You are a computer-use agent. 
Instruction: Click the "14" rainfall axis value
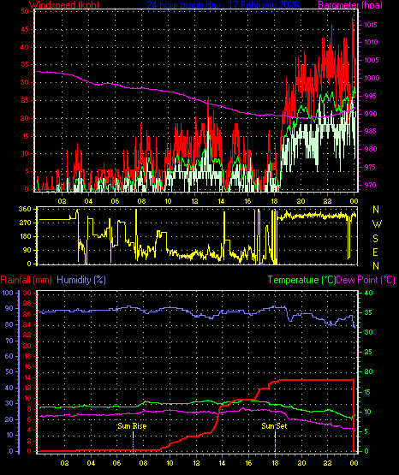[27, 377]
